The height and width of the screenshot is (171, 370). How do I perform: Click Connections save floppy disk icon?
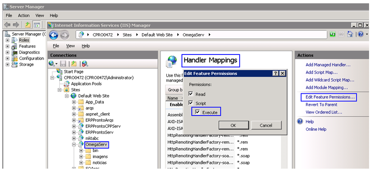63,63
